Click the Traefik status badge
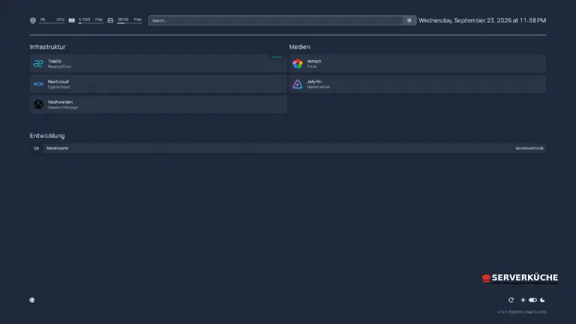The height and width of the screenshot is (324, 576). click(x=277, y=57)
